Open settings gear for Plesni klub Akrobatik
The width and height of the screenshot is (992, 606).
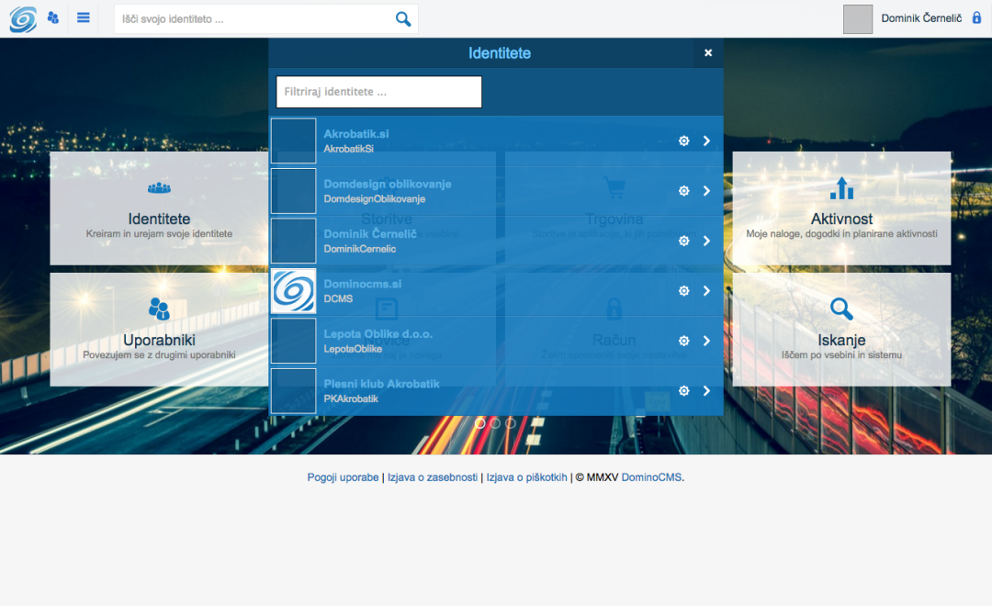click(x=683, y=391)
